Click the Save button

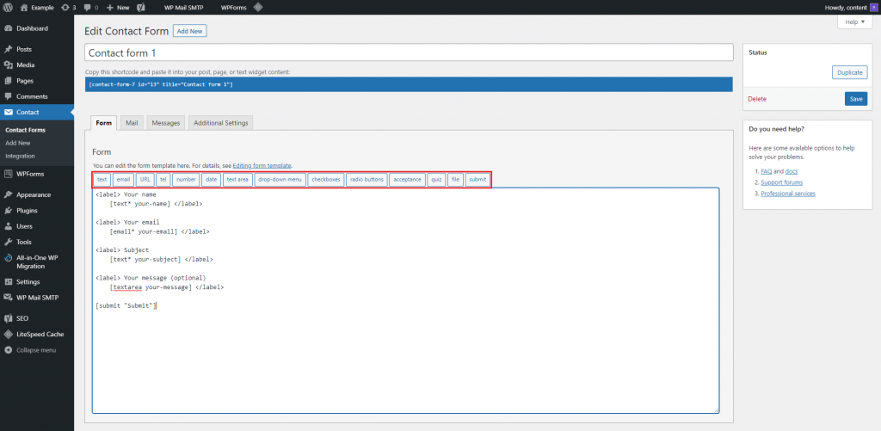click(856, 99)
